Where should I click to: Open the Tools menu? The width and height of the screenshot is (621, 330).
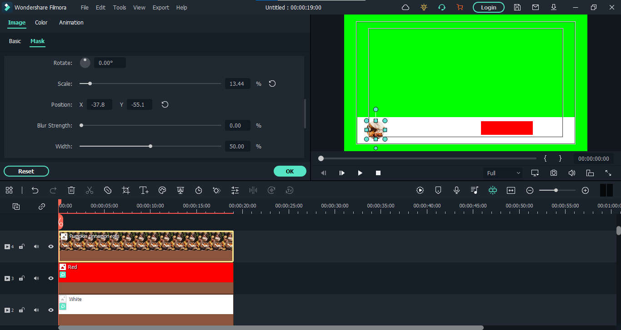click(120, 7)
